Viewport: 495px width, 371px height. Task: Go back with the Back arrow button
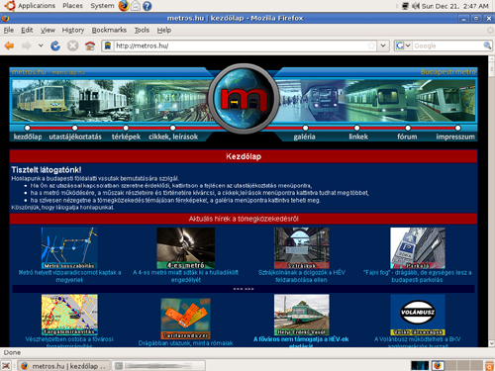[x=9, y=46]
